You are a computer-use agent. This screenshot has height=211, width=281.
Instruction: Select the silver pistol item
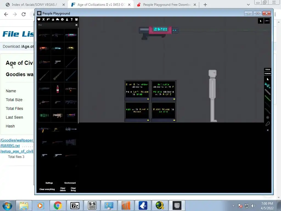pyautogui.click(x=58, y=62)
